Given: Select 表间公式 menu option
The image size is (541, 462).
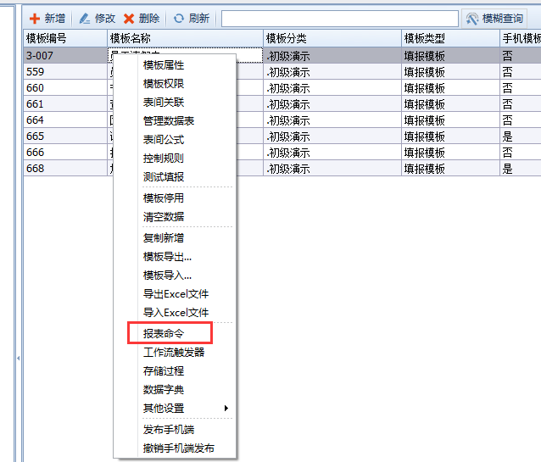Looking at the screenshot, I should click(164, 140).
